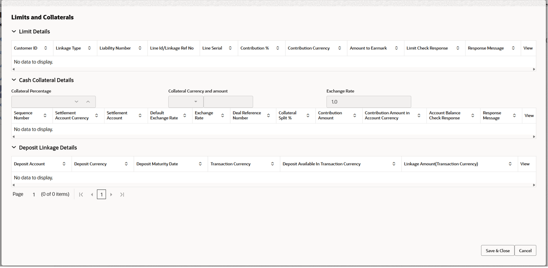Sort by Line Serial column
Viewport: 548px width, 268px height.
[x=230, y=48]
